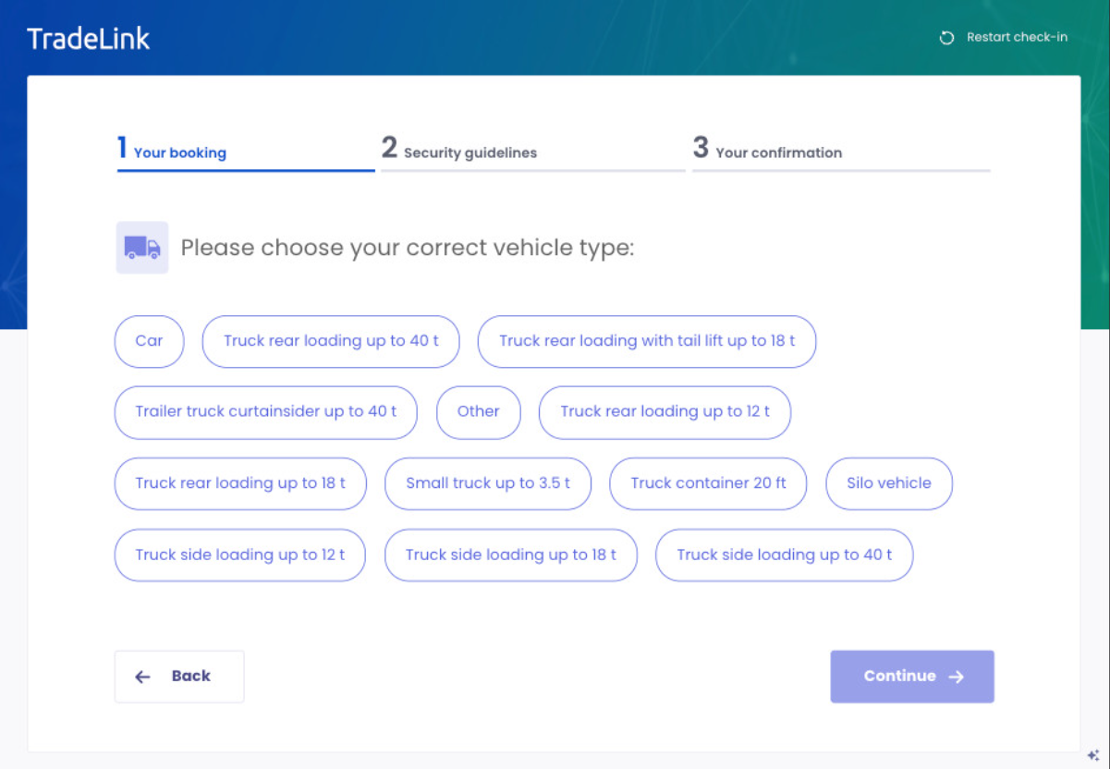Pick Small truck up to 3.5 t

click(488, 483)
